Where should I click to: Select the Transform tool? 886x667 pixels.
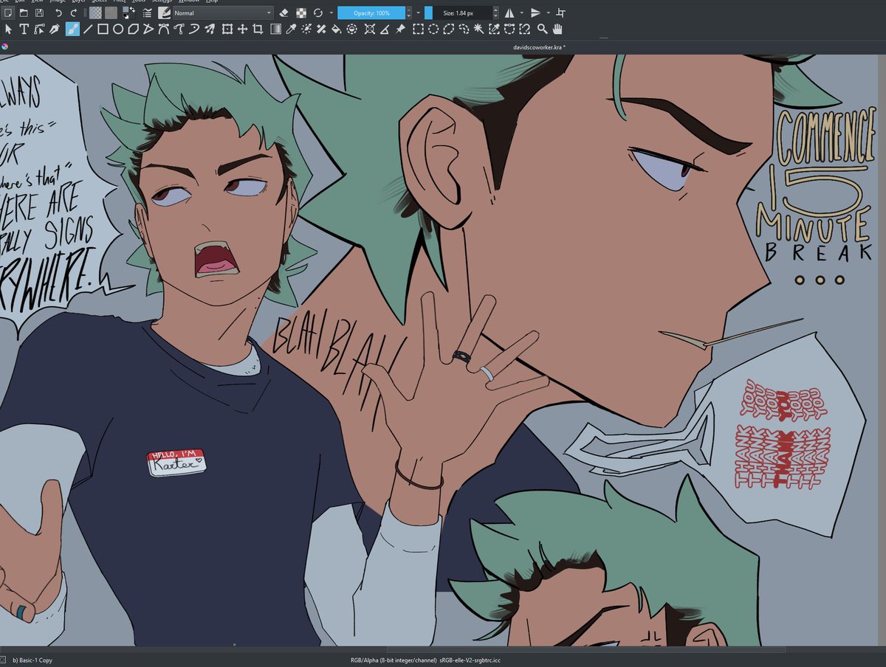click(x=227, y=30)
